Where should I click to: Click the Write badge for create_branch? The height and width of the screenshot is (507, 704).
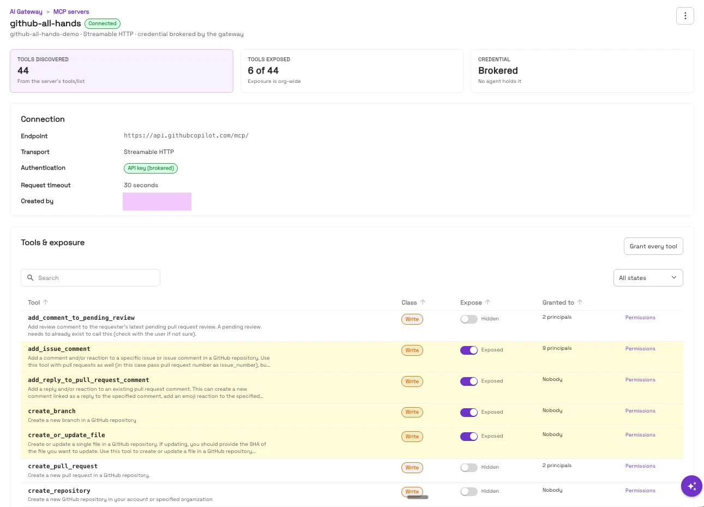[x=412, y=412]
